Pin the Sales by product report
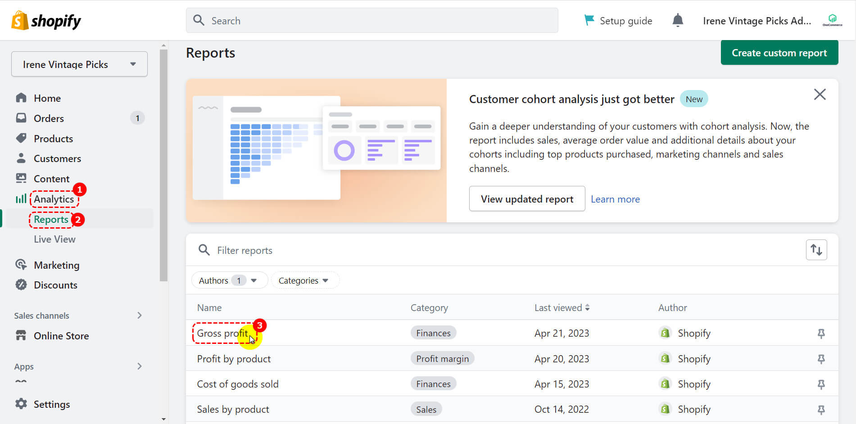856x424 pixels. pyautogui.click(x=821, y=410)
